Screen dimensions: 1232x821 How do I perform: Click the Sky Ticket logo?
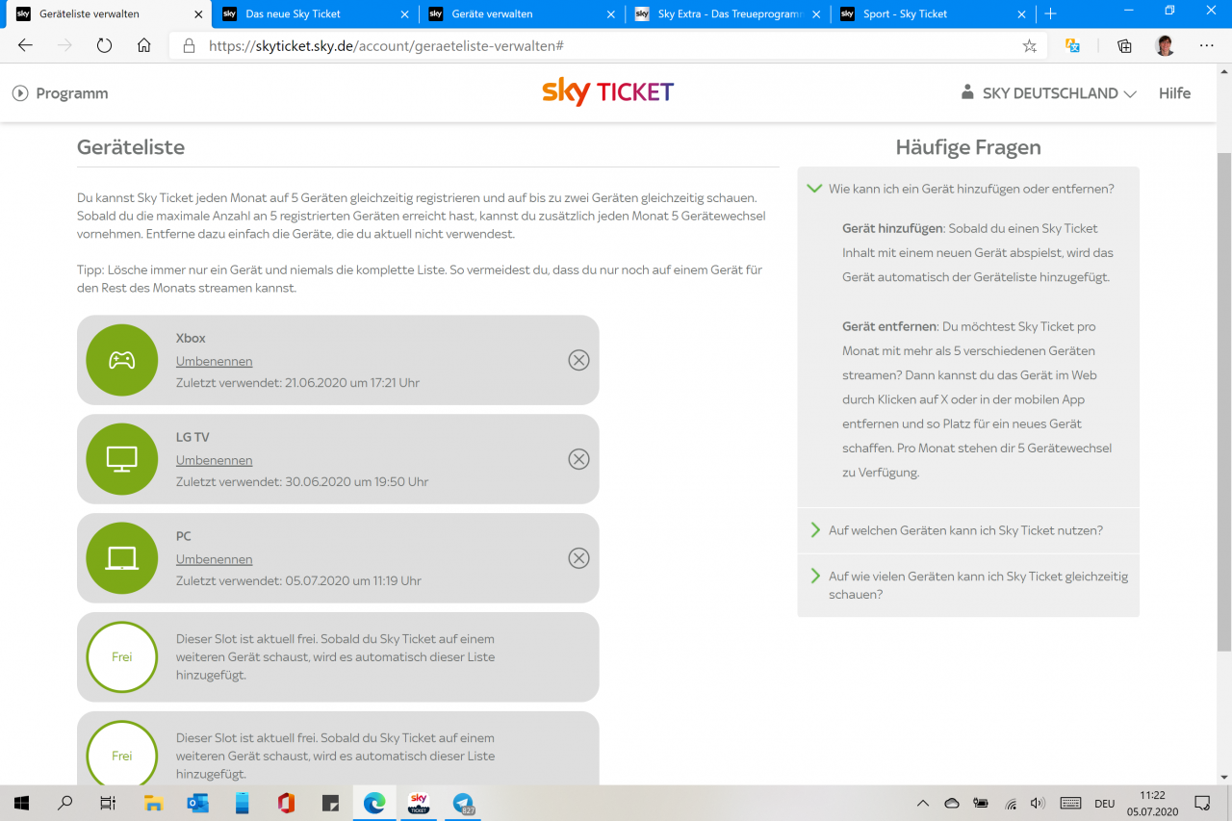pyautogui.click(x=607, y=92)
